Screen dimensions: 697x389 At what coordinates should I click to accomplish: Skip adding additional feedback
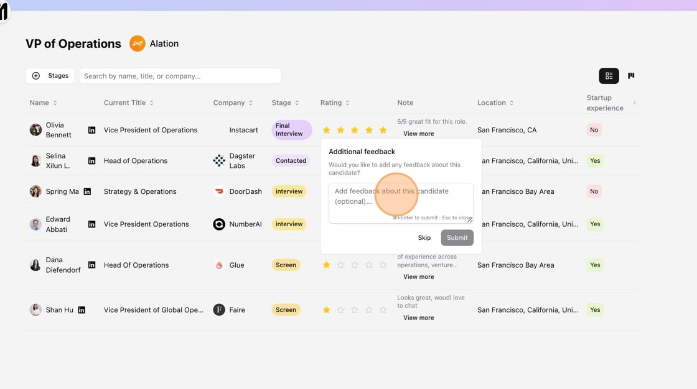424,237
